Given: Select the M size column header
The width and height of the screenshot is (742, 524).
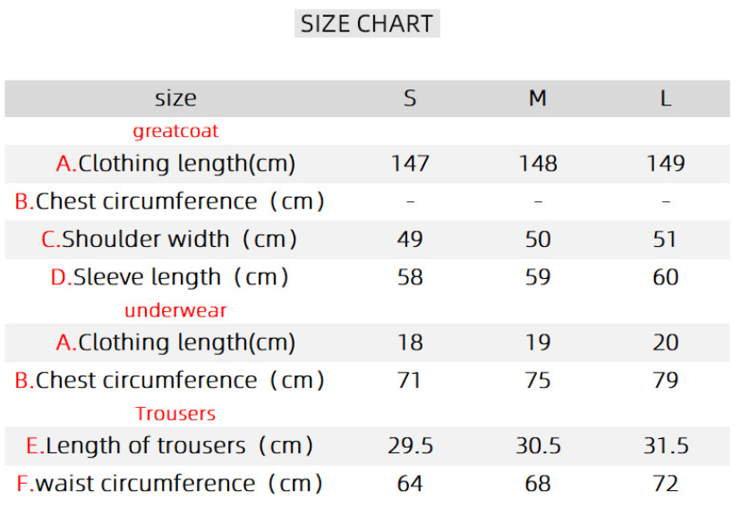Looking at the screenshot, I should tap(537, 98).
